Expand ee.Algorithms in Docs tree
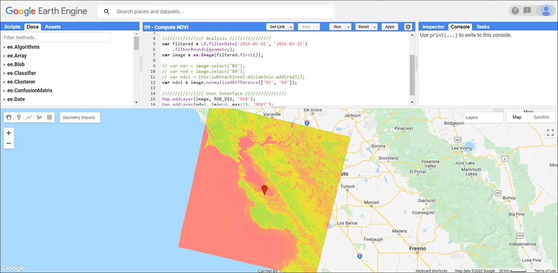Screen dimensions: 558x273 click(4, 47)
